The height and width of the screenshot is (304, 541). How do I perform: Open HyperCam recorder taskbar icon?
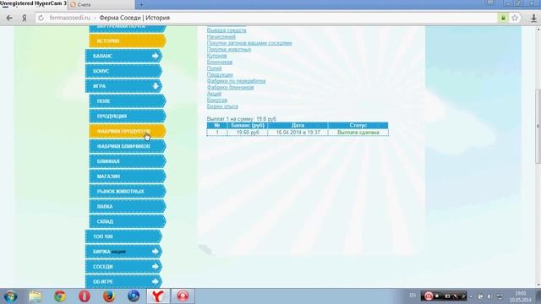[x=183, y=296]
